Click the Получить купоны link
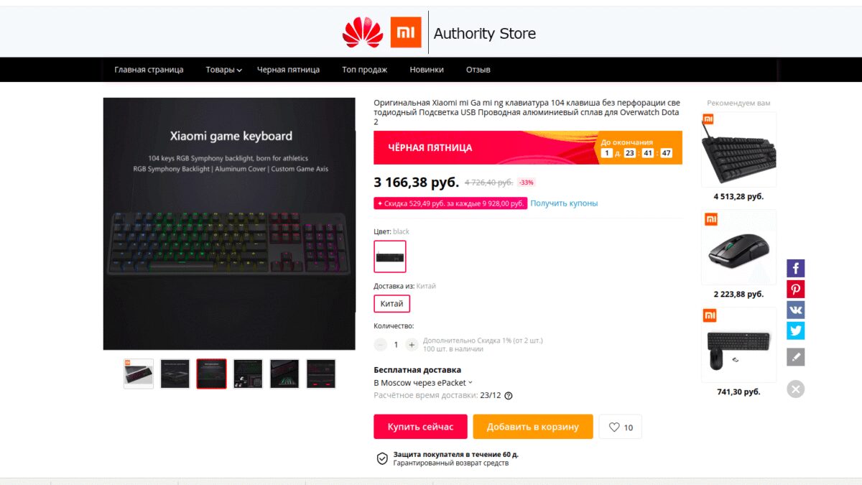The width and height of the screenshot is (862, 485). [x=564, y=203]
